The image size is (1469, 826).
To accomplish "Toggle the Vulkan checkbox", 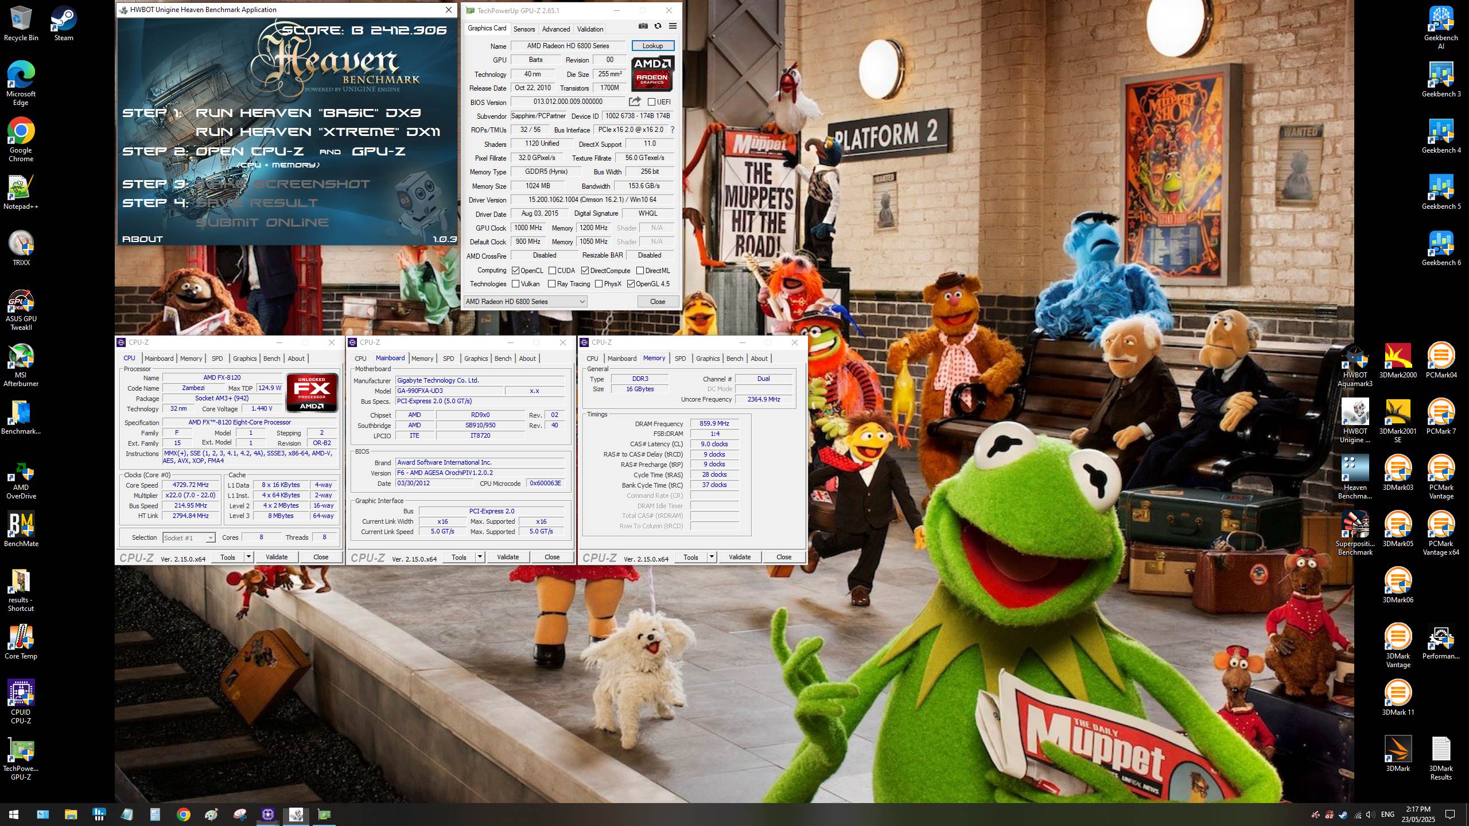I will (515, 284).
